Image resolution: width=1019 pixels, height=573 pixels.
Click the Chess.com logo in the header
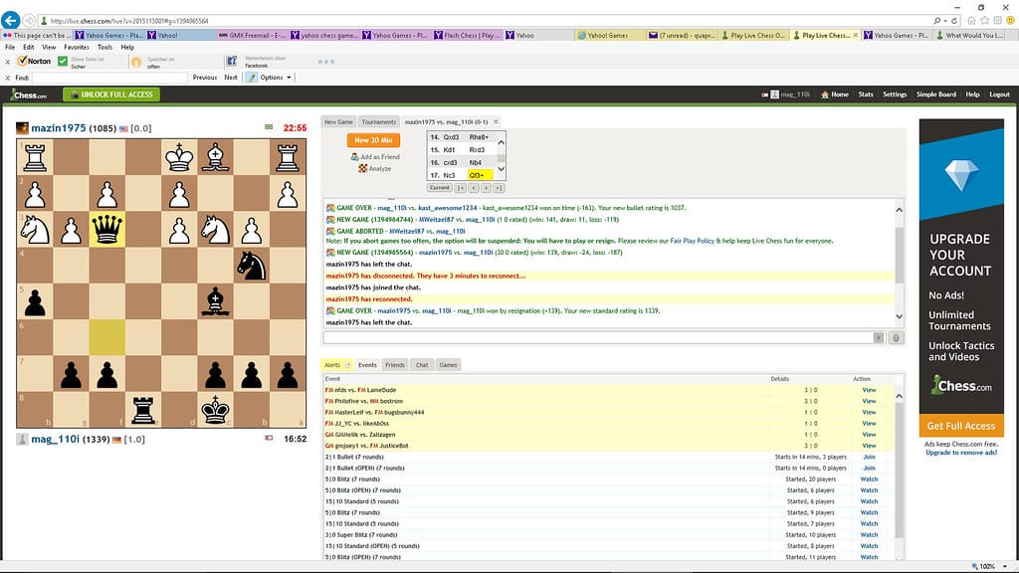(x=29, y=95)
